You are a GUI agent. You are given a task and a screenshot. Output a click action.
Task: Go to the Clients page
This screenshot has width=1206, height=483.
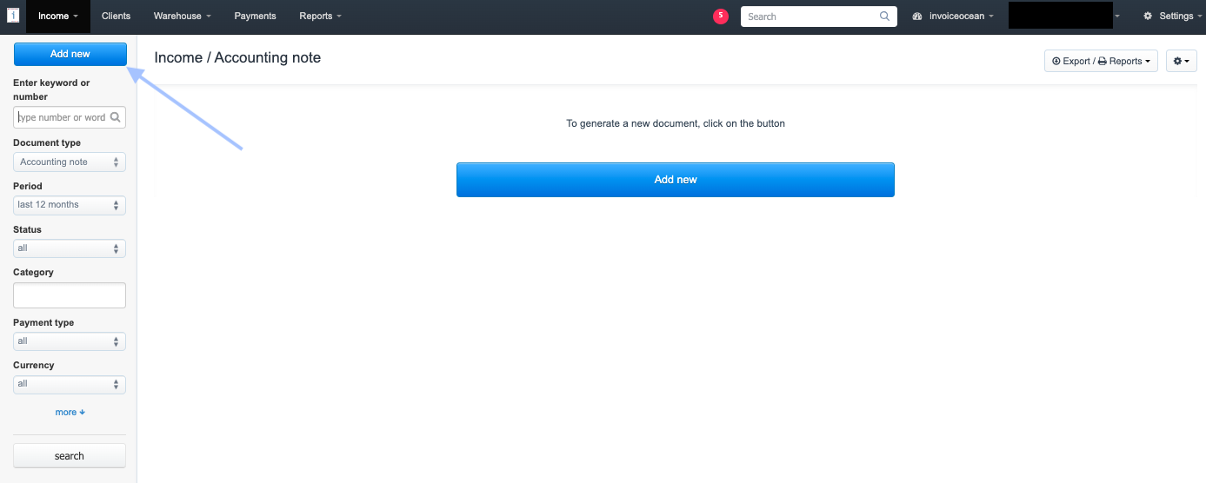tap(116, 17)
